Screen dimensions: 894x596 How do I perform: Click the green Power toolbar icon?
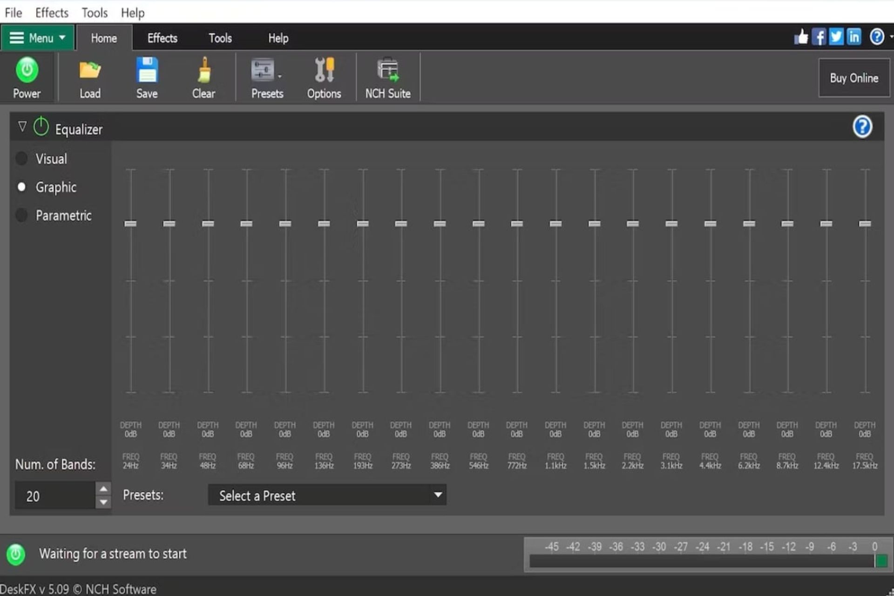coord(27,70)
